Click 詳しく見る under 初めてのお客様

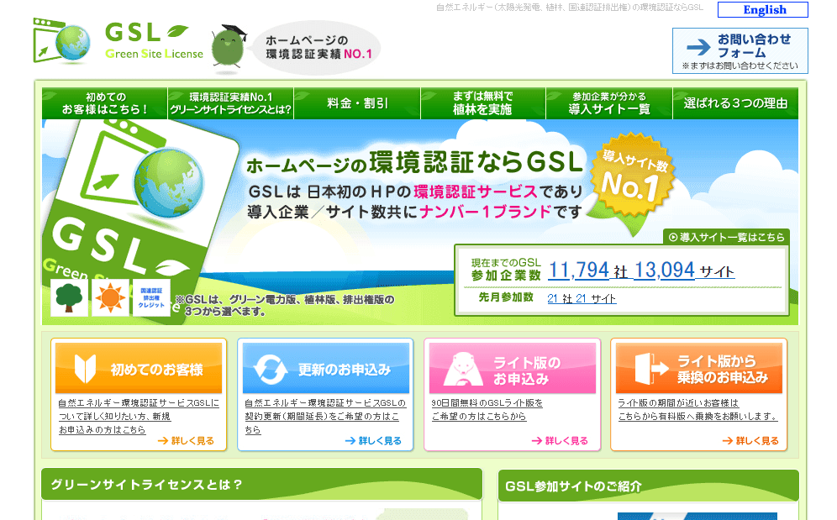point(186,440)
